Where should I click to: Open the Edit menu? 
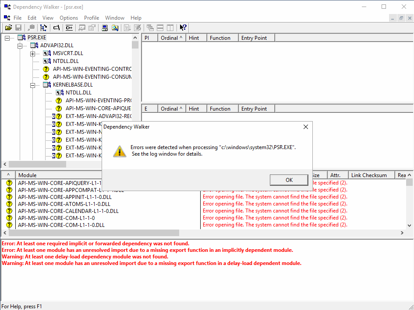(x=32, y=18)
